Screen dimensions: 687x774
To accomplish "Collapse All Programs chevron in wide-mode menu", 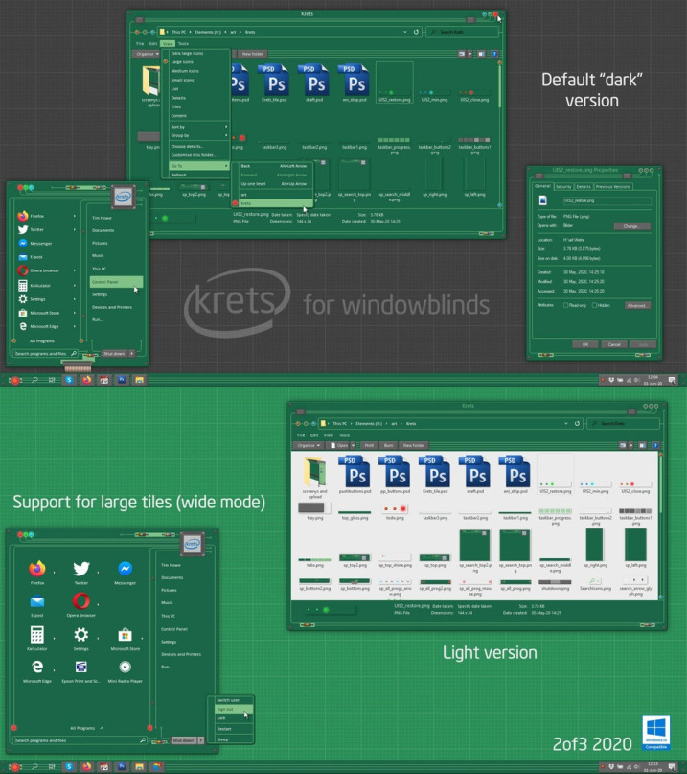I will tap(102, 728).
